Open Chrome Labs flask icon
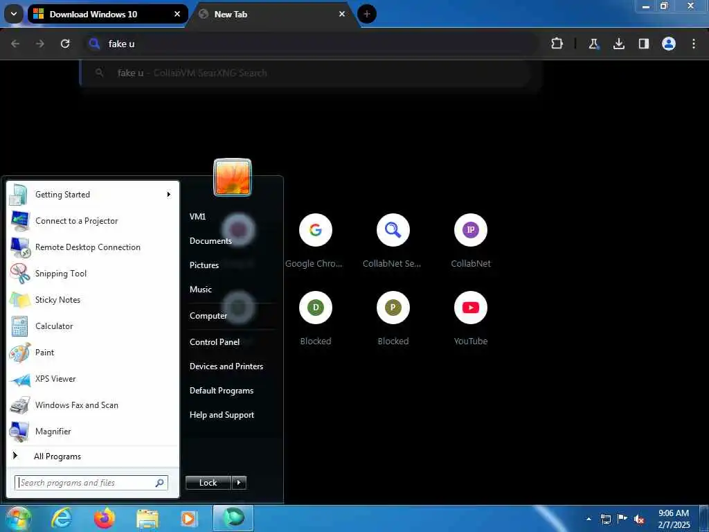 (x=593, y=44)
